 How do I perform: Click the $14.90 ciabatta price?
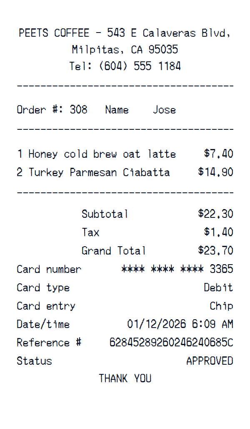click(215, 172)
